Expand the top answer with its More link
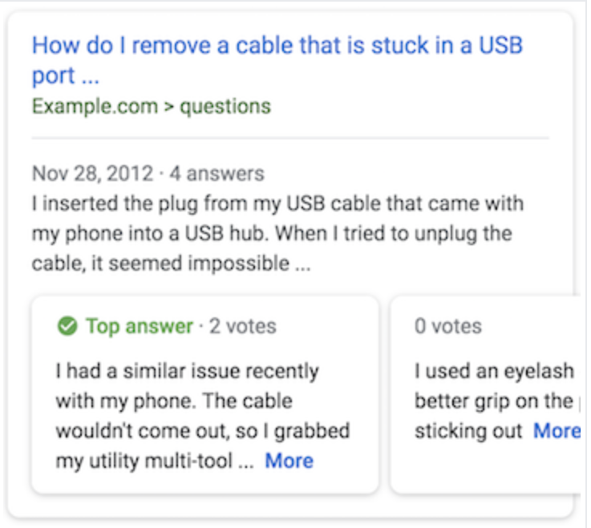 (x=289, y=461)
